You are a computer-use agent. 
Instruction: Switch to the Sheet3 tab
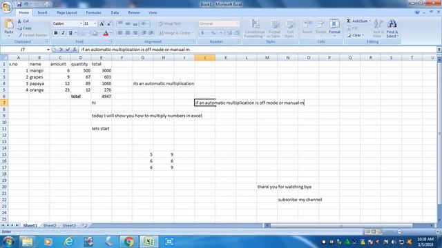pyautogui.click(x=69, y=225)
